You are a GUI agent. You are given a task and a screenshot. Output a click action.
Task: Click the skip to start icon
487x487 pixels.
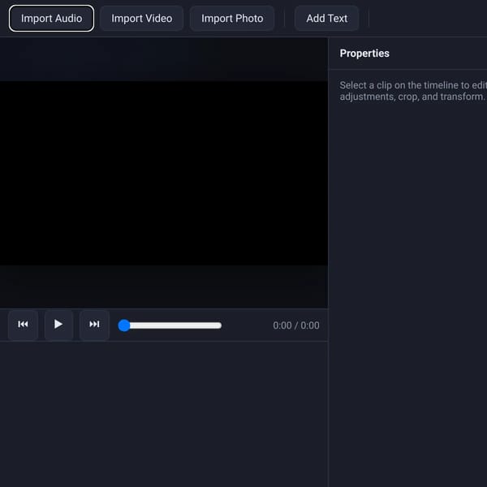23,325
